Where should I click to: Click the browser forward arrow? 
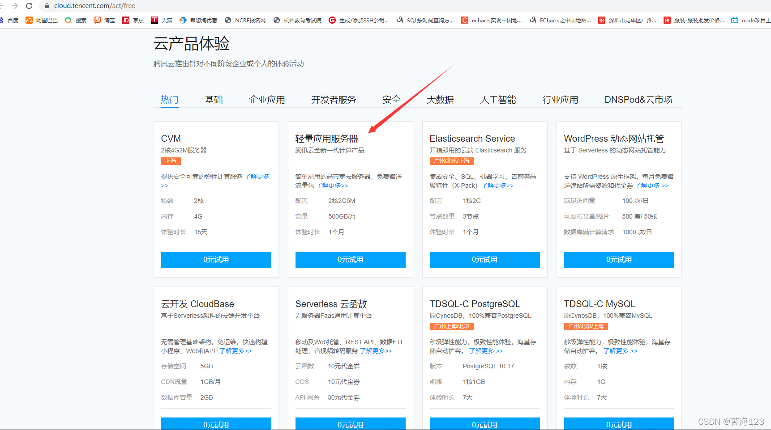click(15, 6)
